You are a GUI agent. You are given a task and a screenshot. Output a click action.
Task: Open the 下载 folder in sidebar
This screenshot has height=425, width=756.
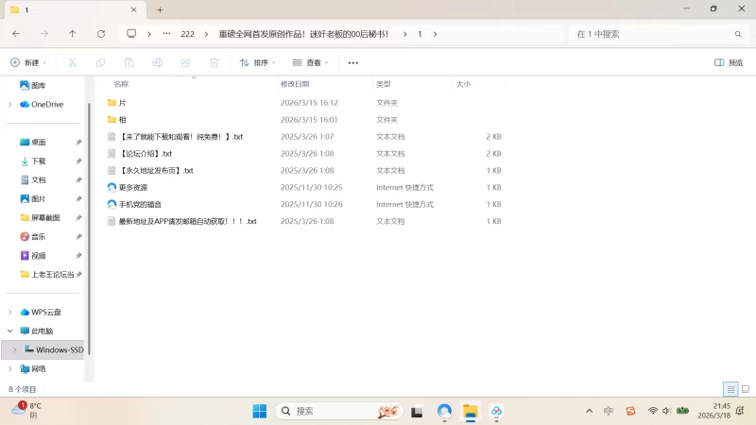point(38,161)
